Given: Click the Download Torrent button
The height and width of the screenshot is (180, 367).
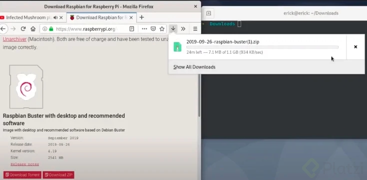Looking at the screenshot, I should (22, 175).
